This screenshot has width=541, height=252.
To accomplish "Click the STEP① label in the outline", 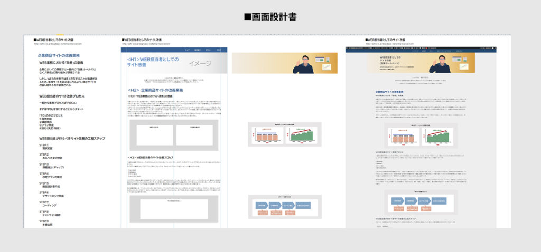I will [44, 145].
